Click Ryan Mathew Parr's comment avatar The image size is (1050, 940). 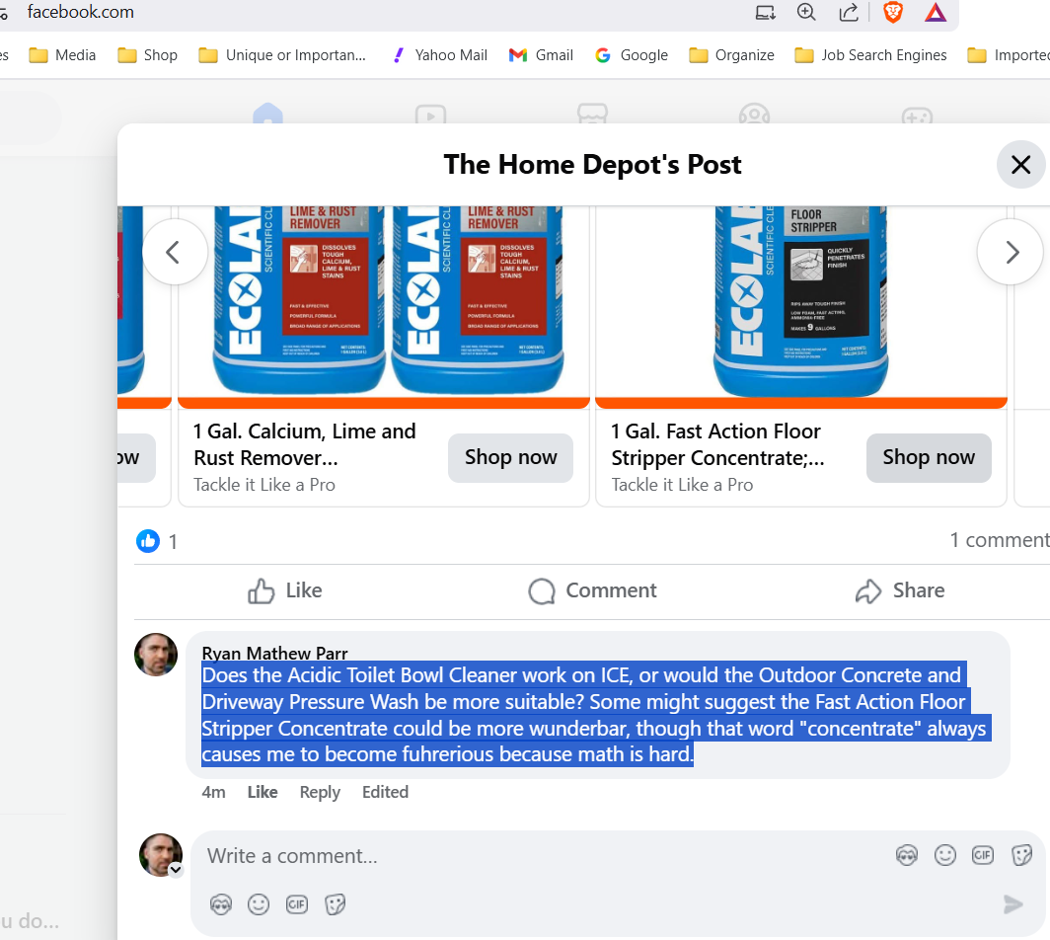[156, 655]
